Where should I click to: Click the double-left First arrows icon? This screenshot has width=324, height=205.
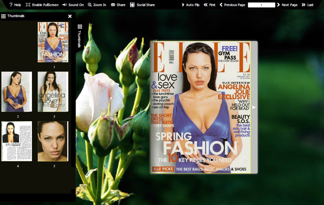pos(205,5)
